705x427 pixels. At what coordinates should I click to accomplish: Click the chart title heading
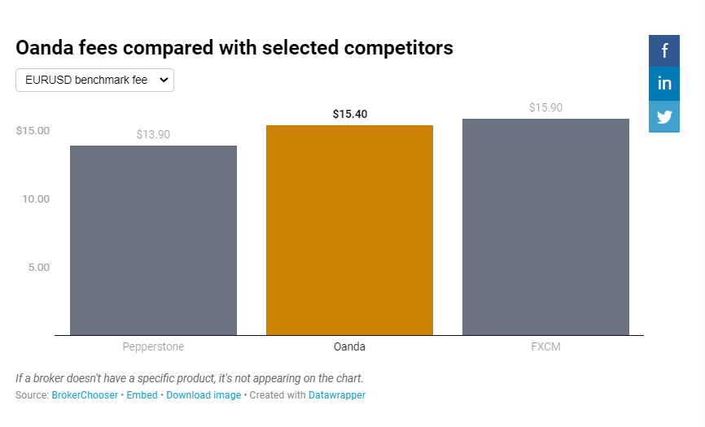tap(234, 48)
